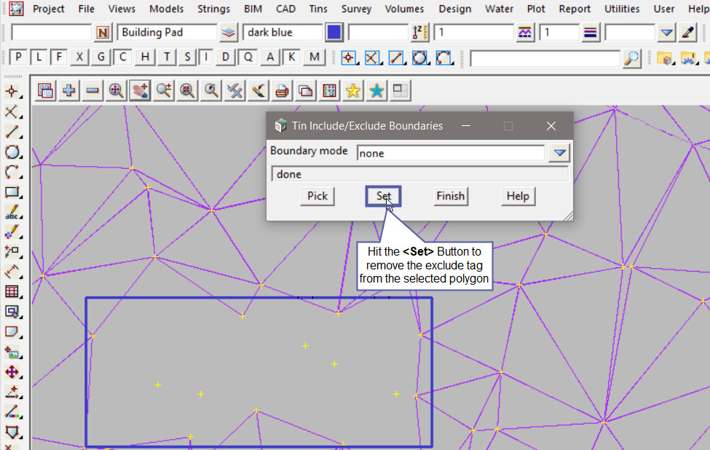The height and width of the screenshot is (450, 710).
Task: Toggle the P snap button
Action: coord(18,57)
